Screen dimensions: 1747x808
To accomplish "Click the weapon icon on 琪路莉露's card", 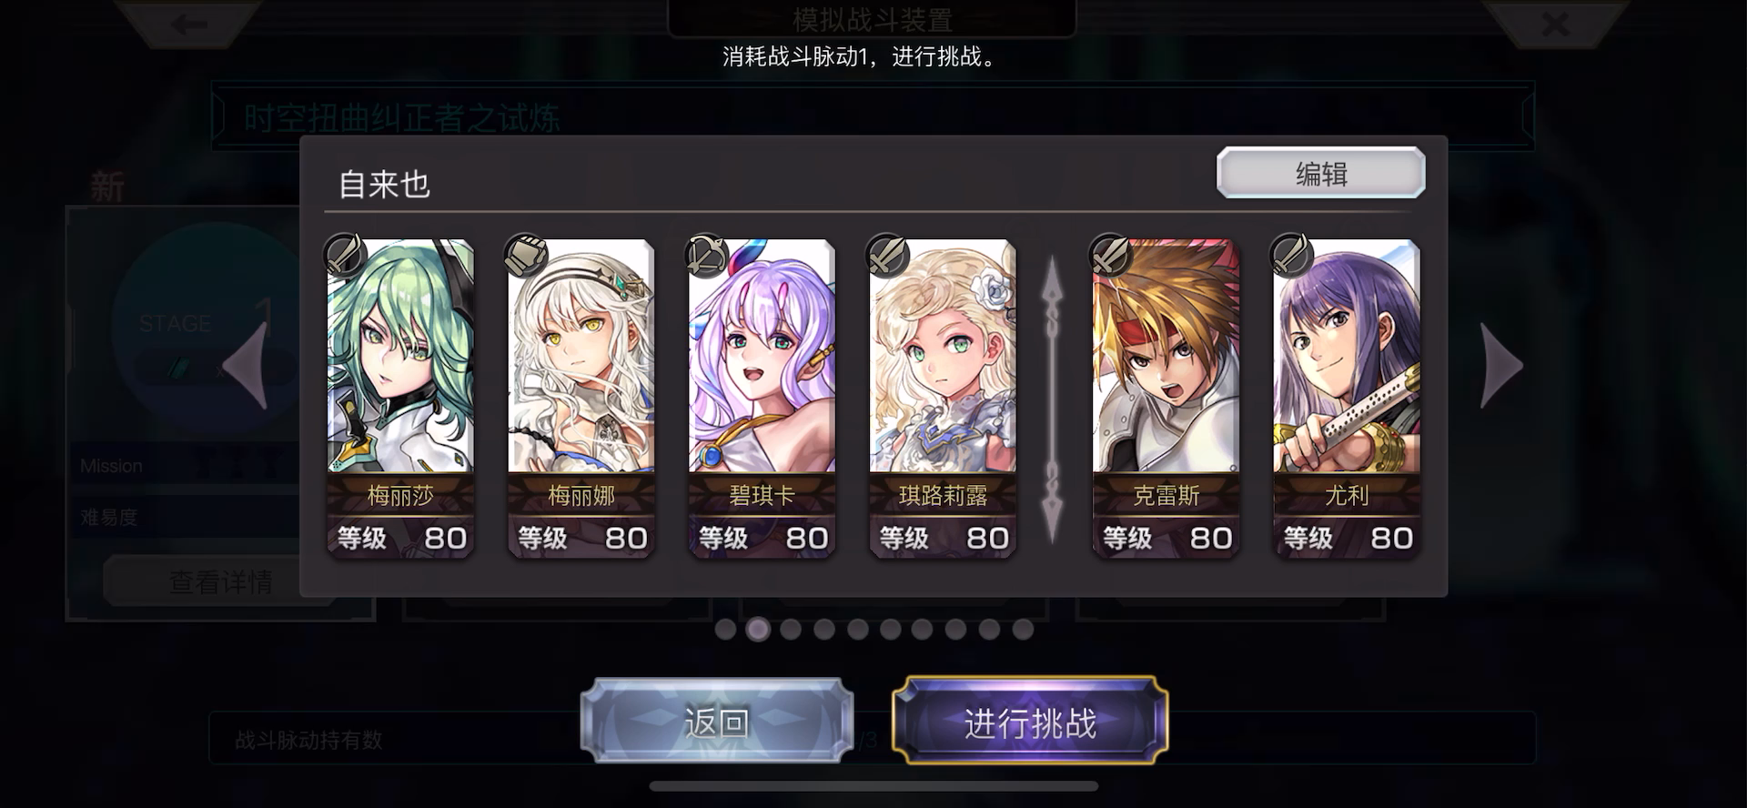I will coord(888,254).
